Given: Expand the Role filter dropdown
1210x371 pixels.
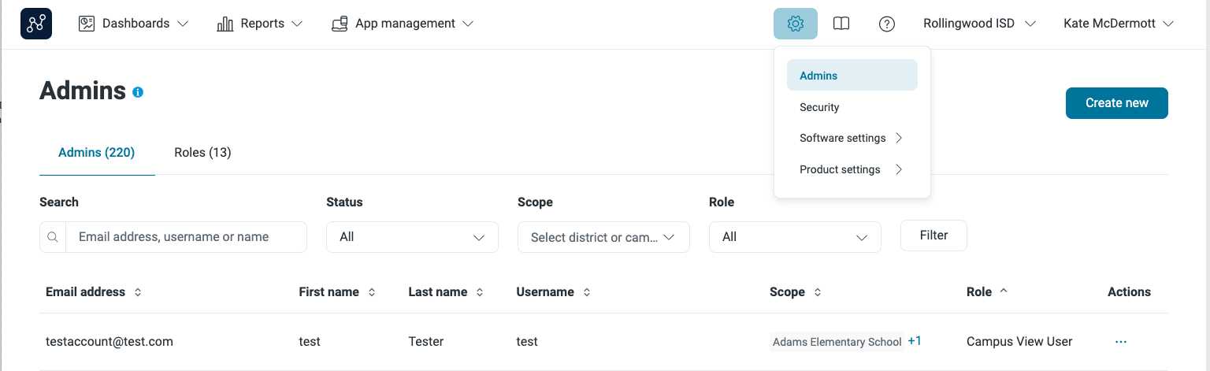Looking at the screenshot, I should [x=795, y=237].
